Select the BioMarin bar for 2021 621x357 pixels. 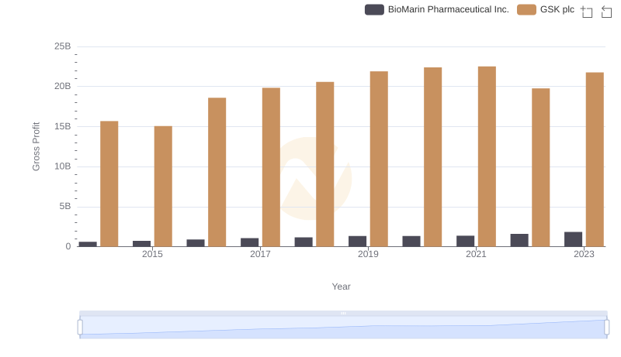click(465, 241)
